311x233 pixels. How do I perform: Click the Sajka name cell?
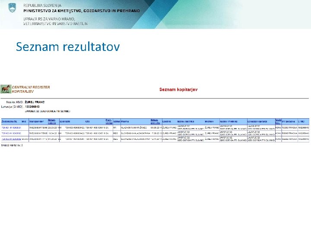point(25,139)
